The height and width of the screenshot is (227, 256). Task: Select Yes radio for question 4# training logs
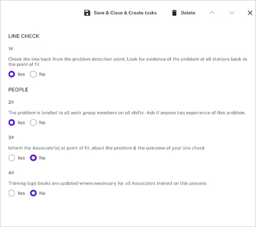(11, 193)
